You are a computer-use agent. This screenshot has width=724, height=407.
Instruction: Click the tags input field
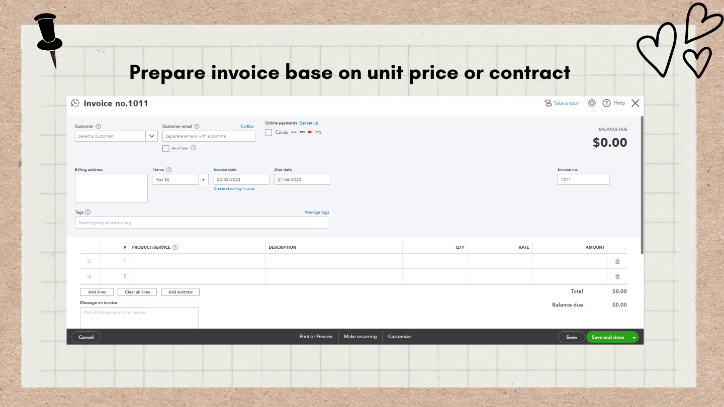coord(202,223)
